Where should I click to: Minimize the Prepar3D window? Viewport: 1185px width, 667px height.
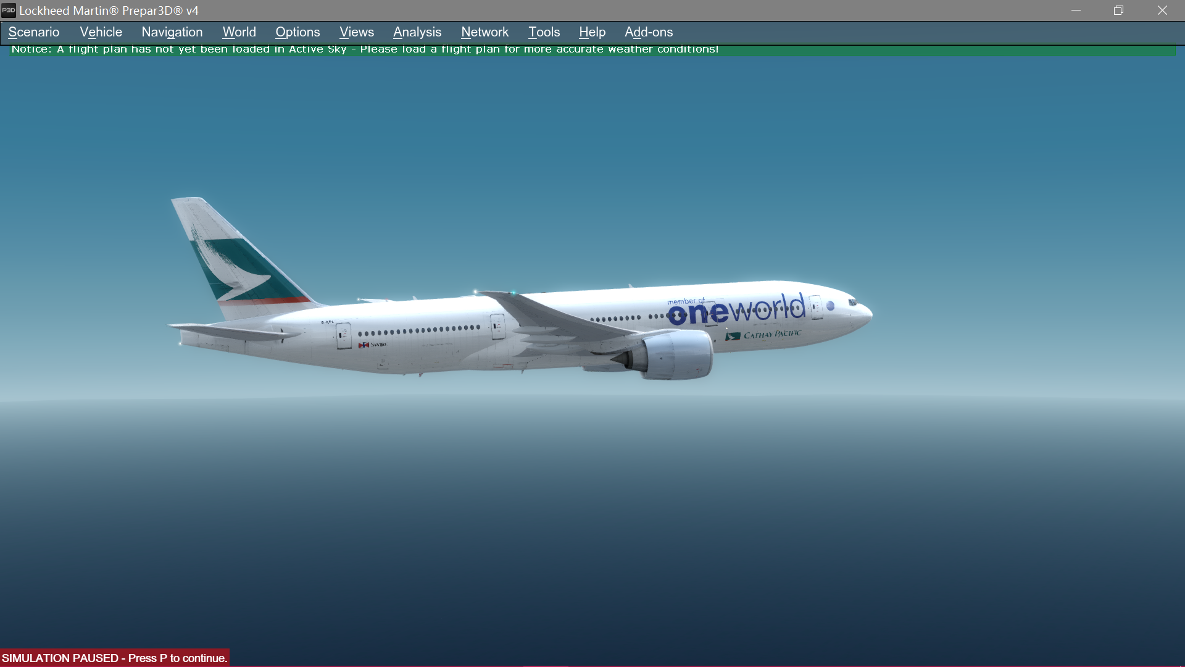pyautogui.click(x=1076, y=10)
